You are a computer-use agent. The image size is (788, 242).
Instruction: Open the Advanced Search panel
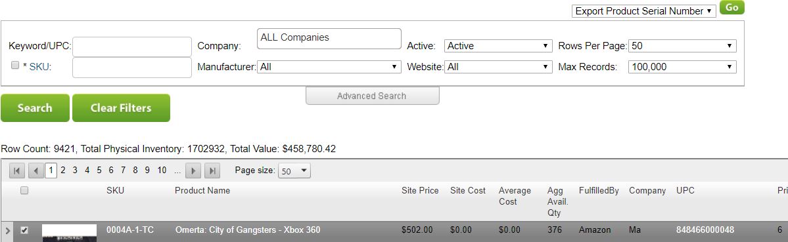[373, 96]
